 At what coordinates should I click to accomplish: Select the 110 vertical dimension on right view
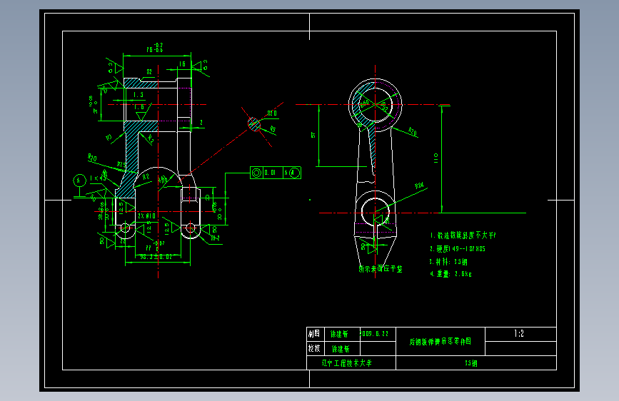(x=436, y=158)
